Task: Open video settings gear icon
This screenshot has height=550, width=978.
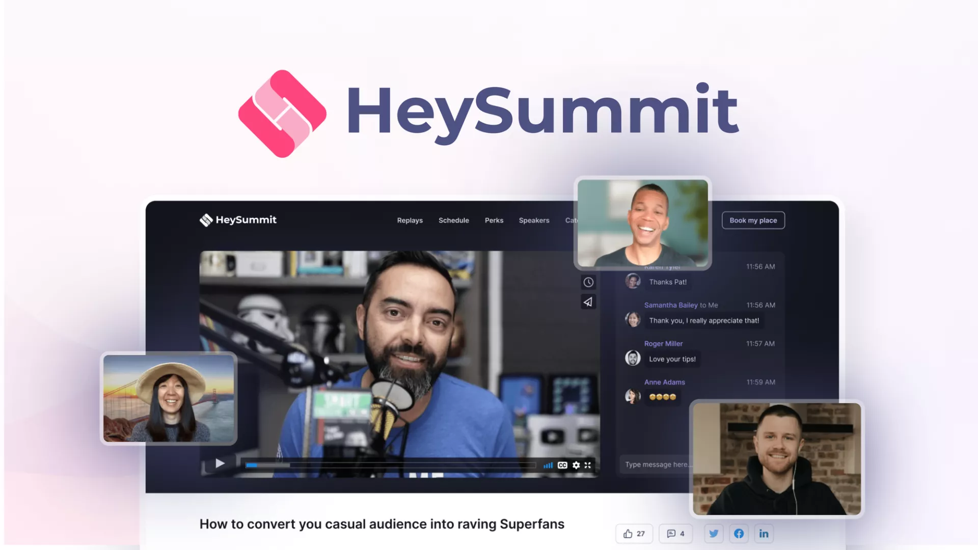Action: (x=576, y=465)
